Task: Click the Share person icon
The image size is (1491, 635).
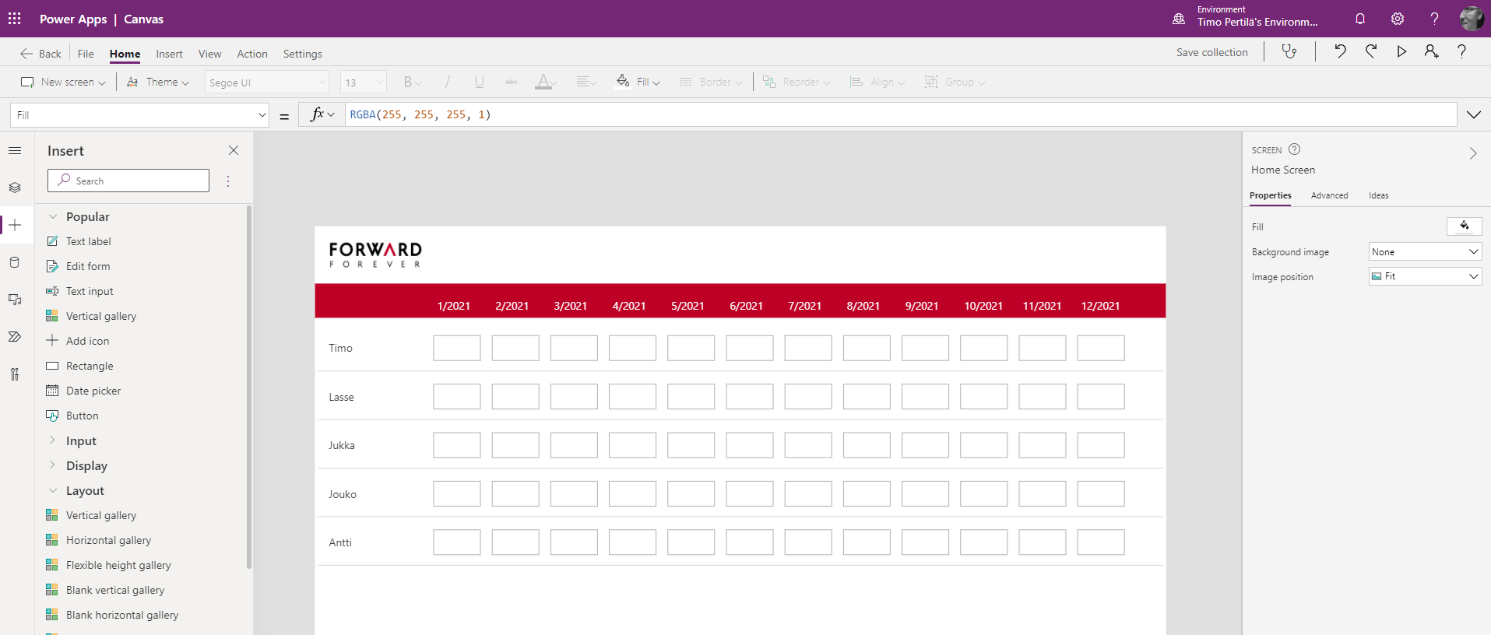Action: click(x=1431, y=52)
